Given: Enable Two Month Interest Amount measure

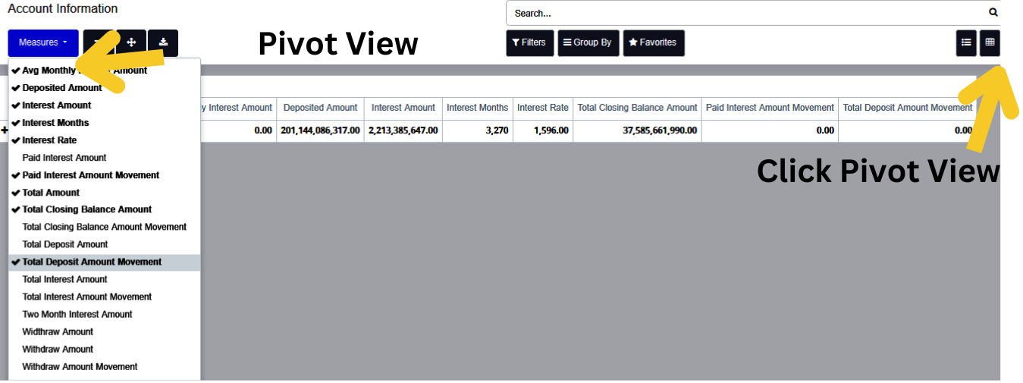Looking at the screenshot, I should click(x=105, y=314).
